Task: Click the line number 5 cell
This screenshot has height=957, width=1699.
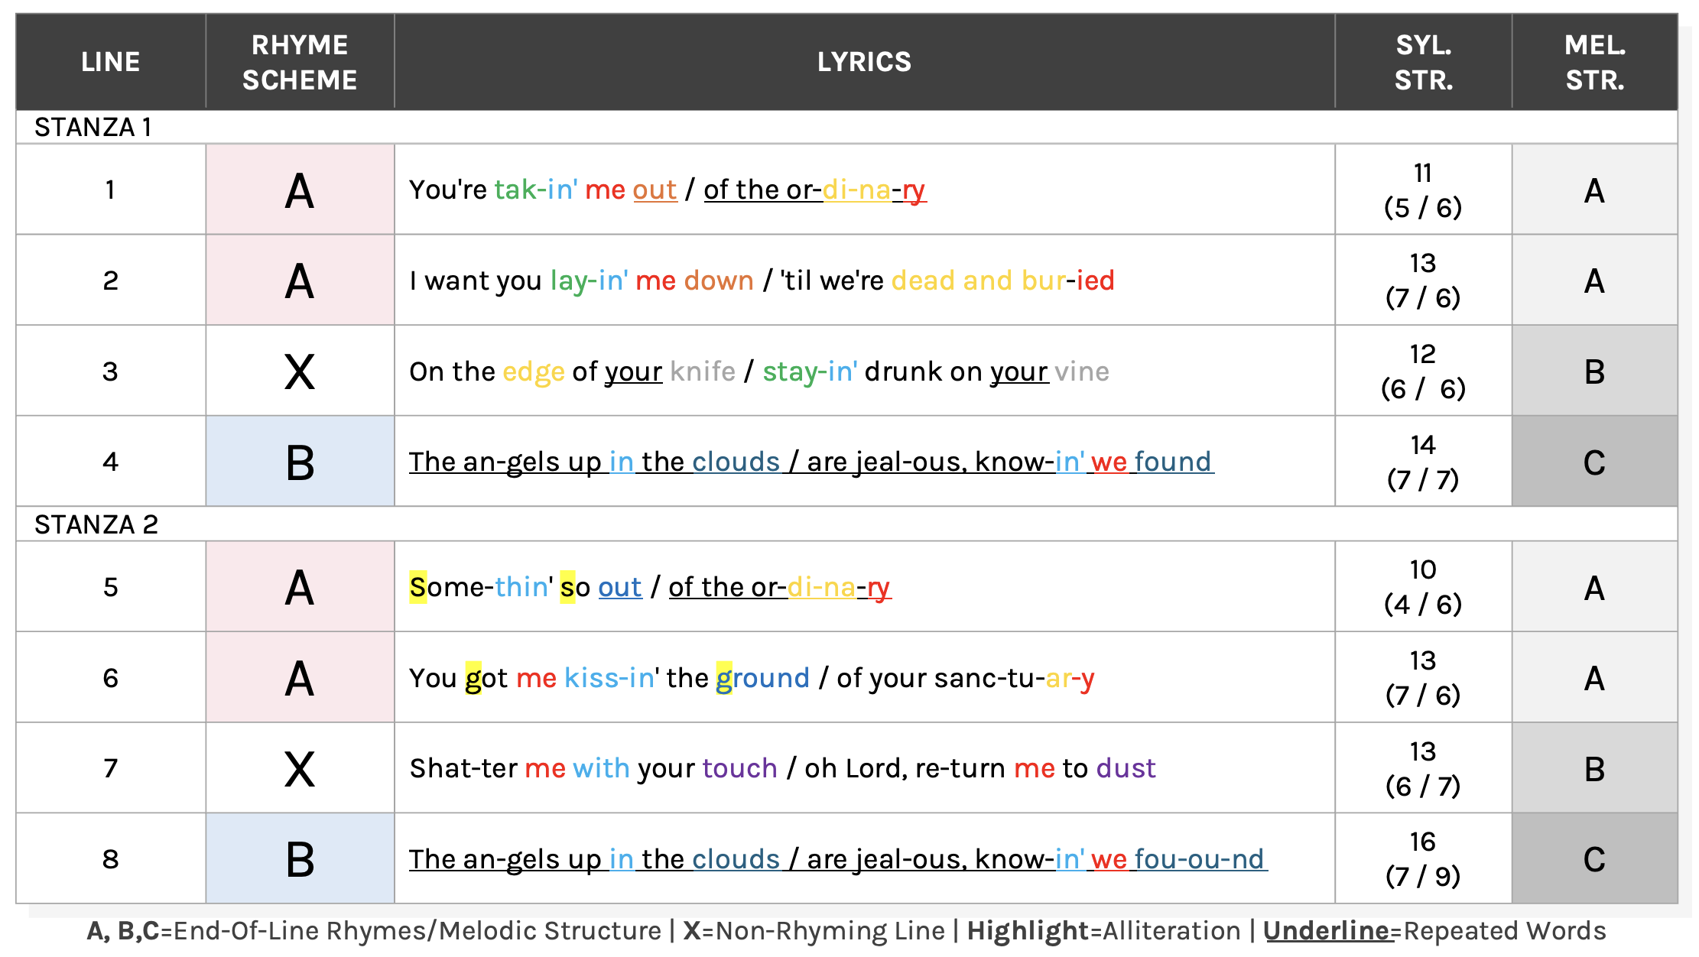Action: point(111,587)
